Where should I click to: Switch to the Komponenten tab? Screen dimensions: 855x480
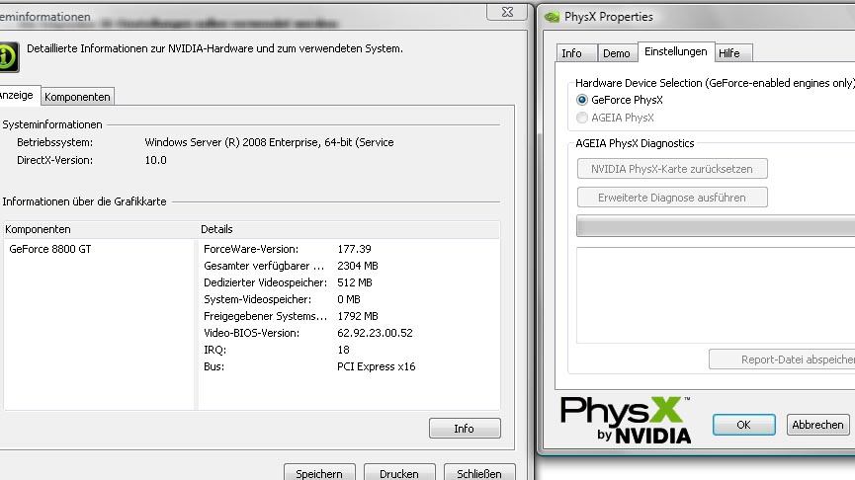click(x=77, y=97)
